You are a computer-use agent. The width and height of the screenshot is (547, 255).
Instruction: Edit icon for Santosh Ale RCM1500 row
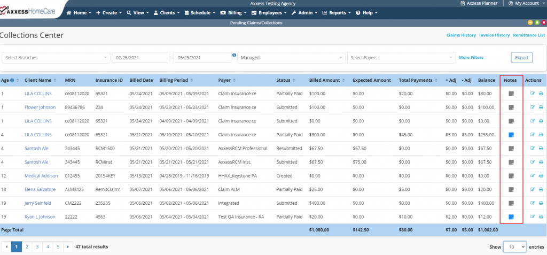[533, 148]
